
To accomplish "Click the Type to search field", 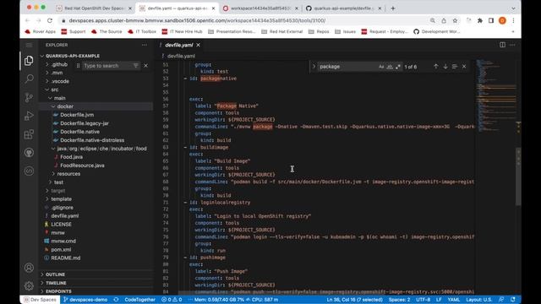I will 107,66.
